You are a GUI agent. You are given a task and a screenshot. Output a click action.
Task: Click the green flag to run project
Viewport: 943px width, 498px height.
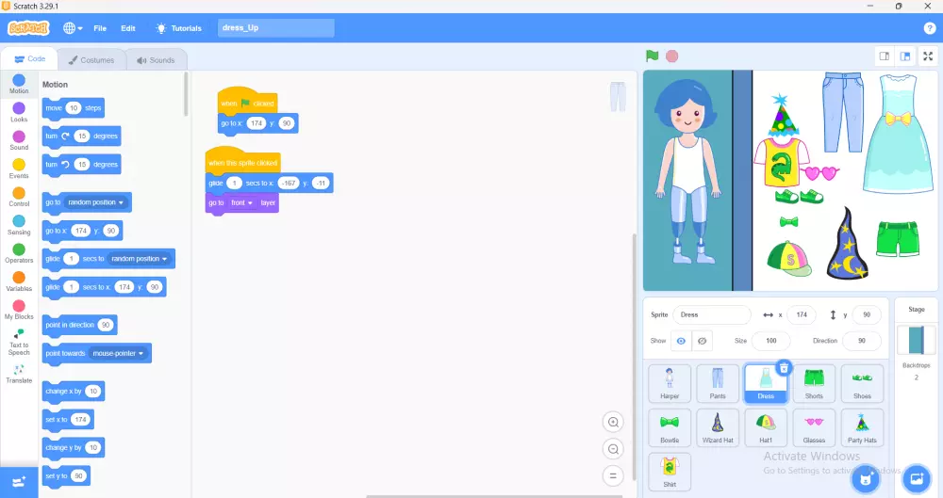652,56
